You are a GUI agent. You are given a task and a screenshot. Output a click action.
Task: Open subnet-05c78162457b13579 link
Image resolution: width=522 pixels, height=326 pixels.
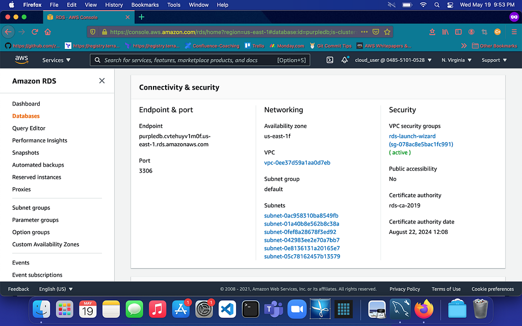(302, 257)
